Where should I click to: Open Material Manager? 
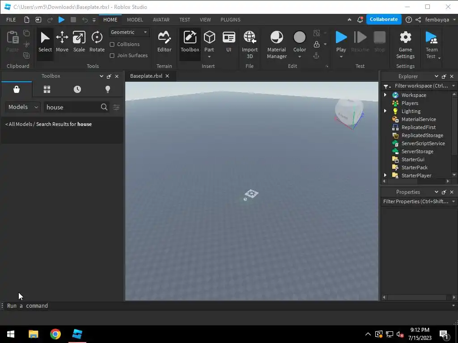pos(276,44)
